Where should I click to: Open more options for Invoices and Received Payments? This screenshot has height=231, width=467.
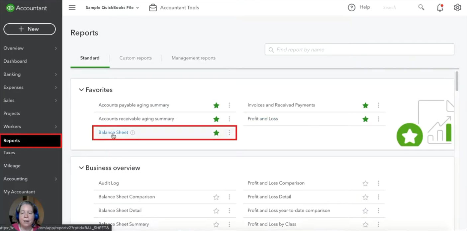coord(378,105)
